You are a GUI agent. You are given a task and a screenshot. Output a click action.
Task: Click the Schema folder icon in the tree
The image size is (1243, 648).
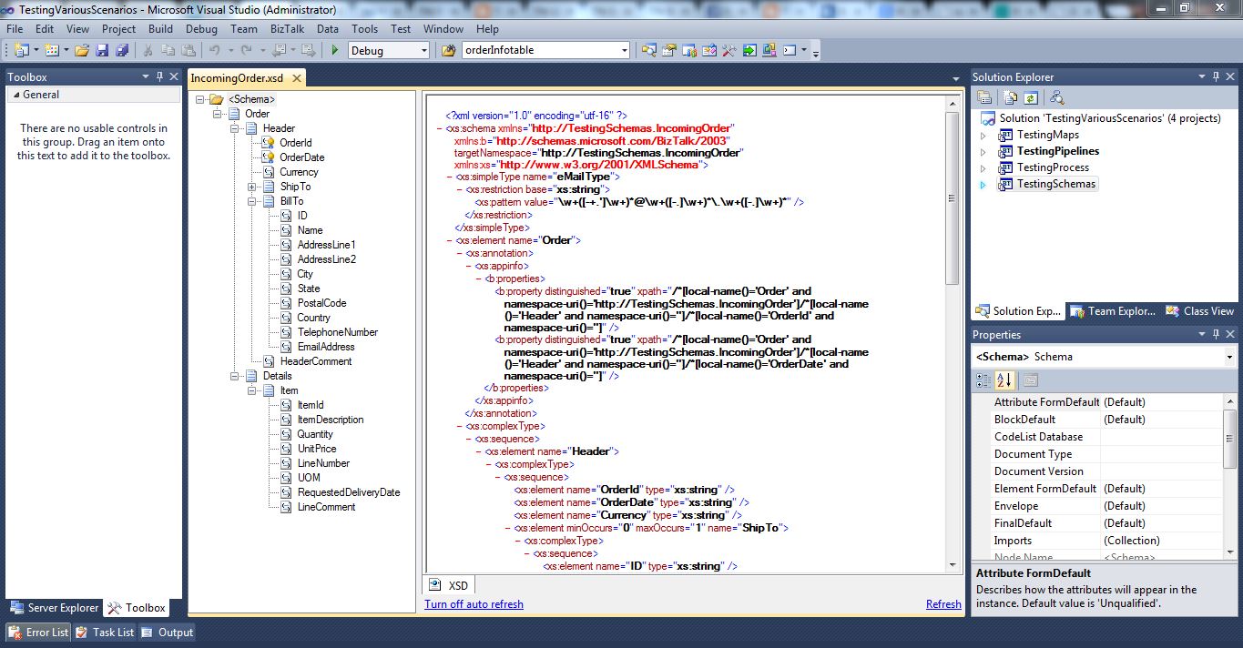pos(217,99)
